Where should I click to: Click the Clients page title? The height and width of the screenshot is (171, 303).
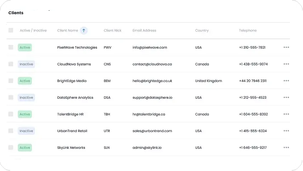coord(16,13)
